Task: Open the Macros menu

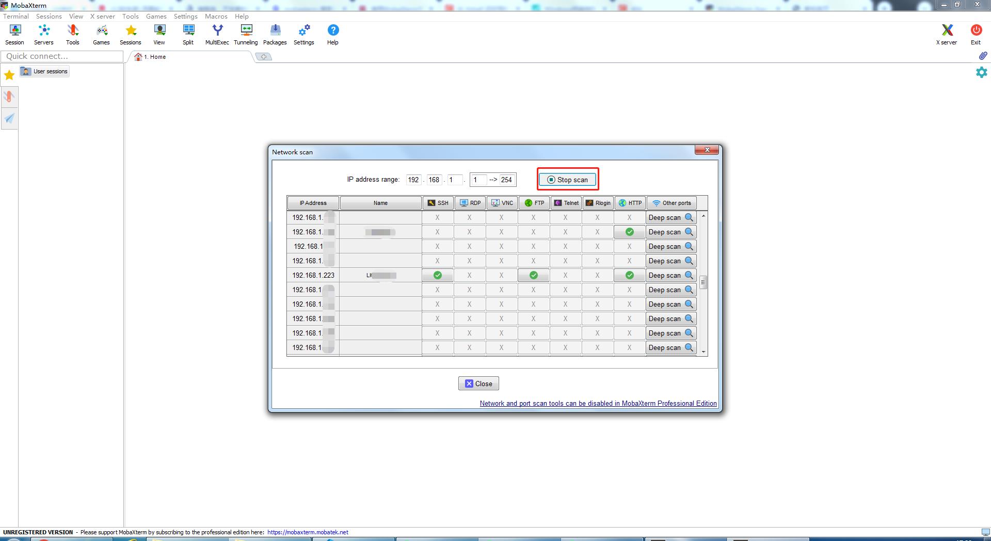Action: [216, 16]
